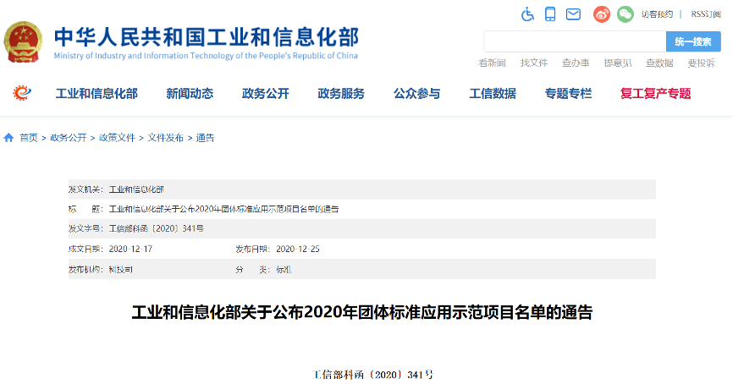The height and width of the screenshot is (384, 733).
Task: Click the English ministry name subtitle
Action: click(206, 56)
